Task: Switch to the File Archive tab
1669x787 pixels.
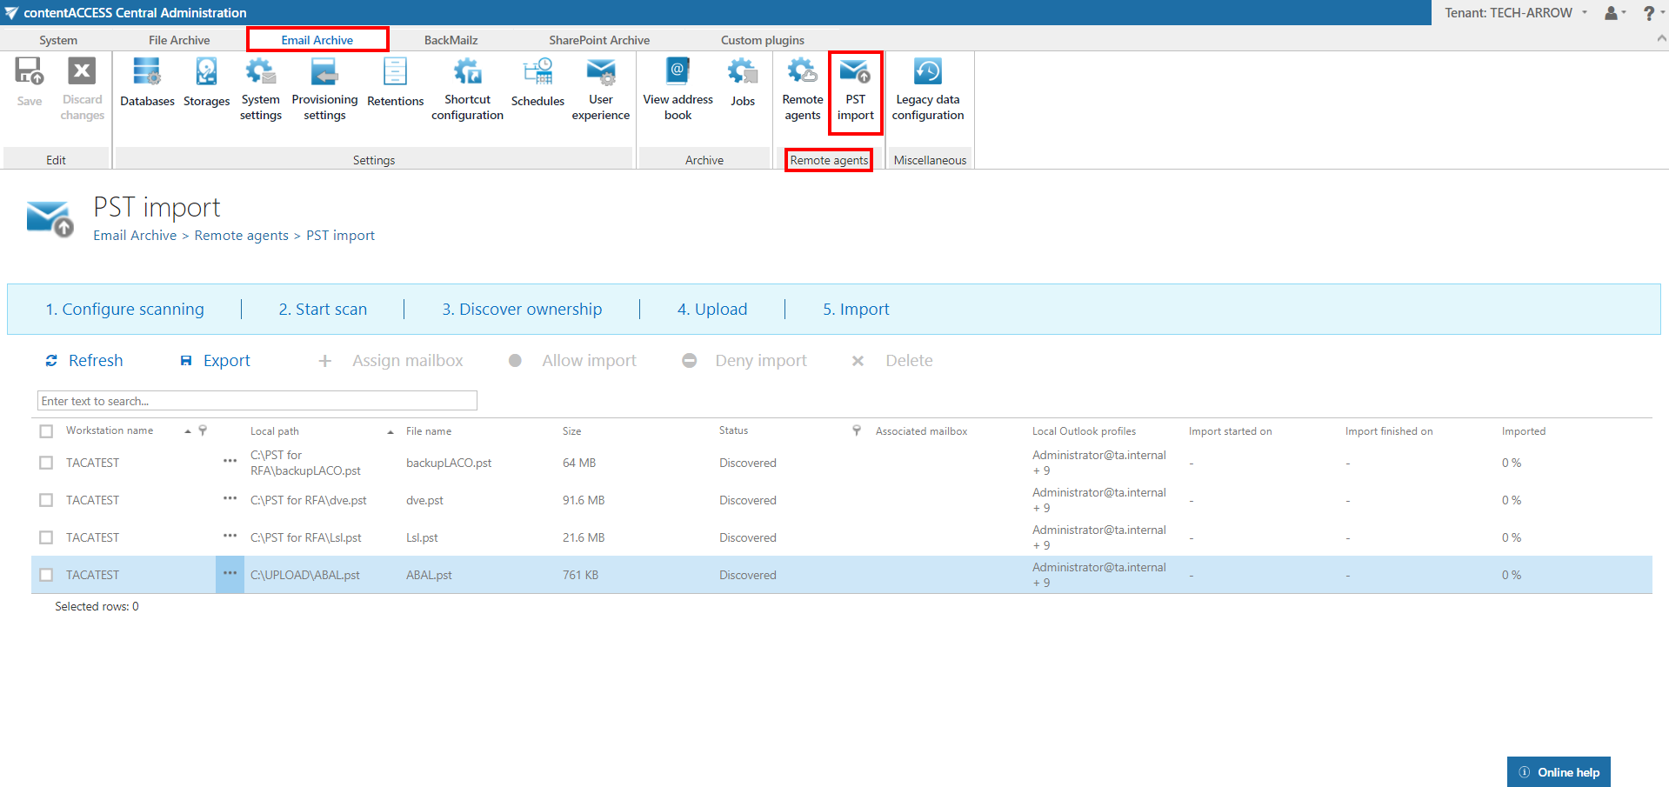Action: click(179, 40)
